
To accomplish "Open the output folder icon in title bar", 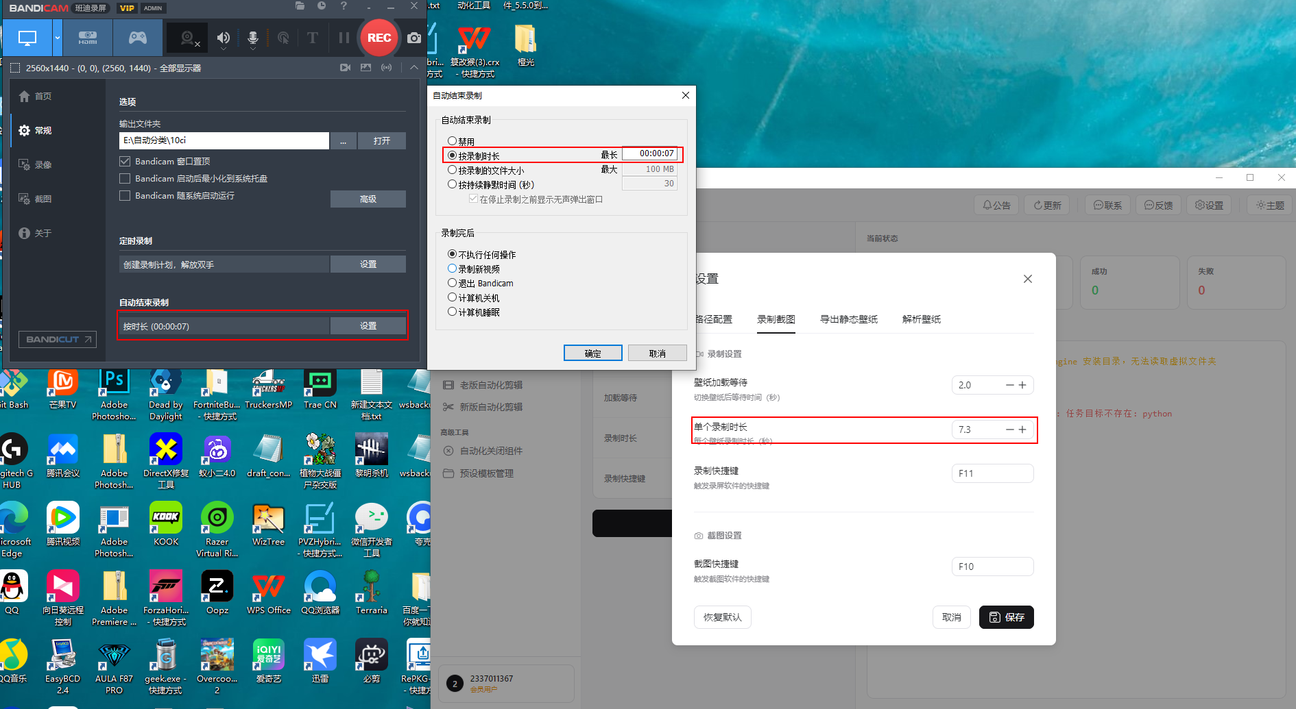I will click(300, 6).
